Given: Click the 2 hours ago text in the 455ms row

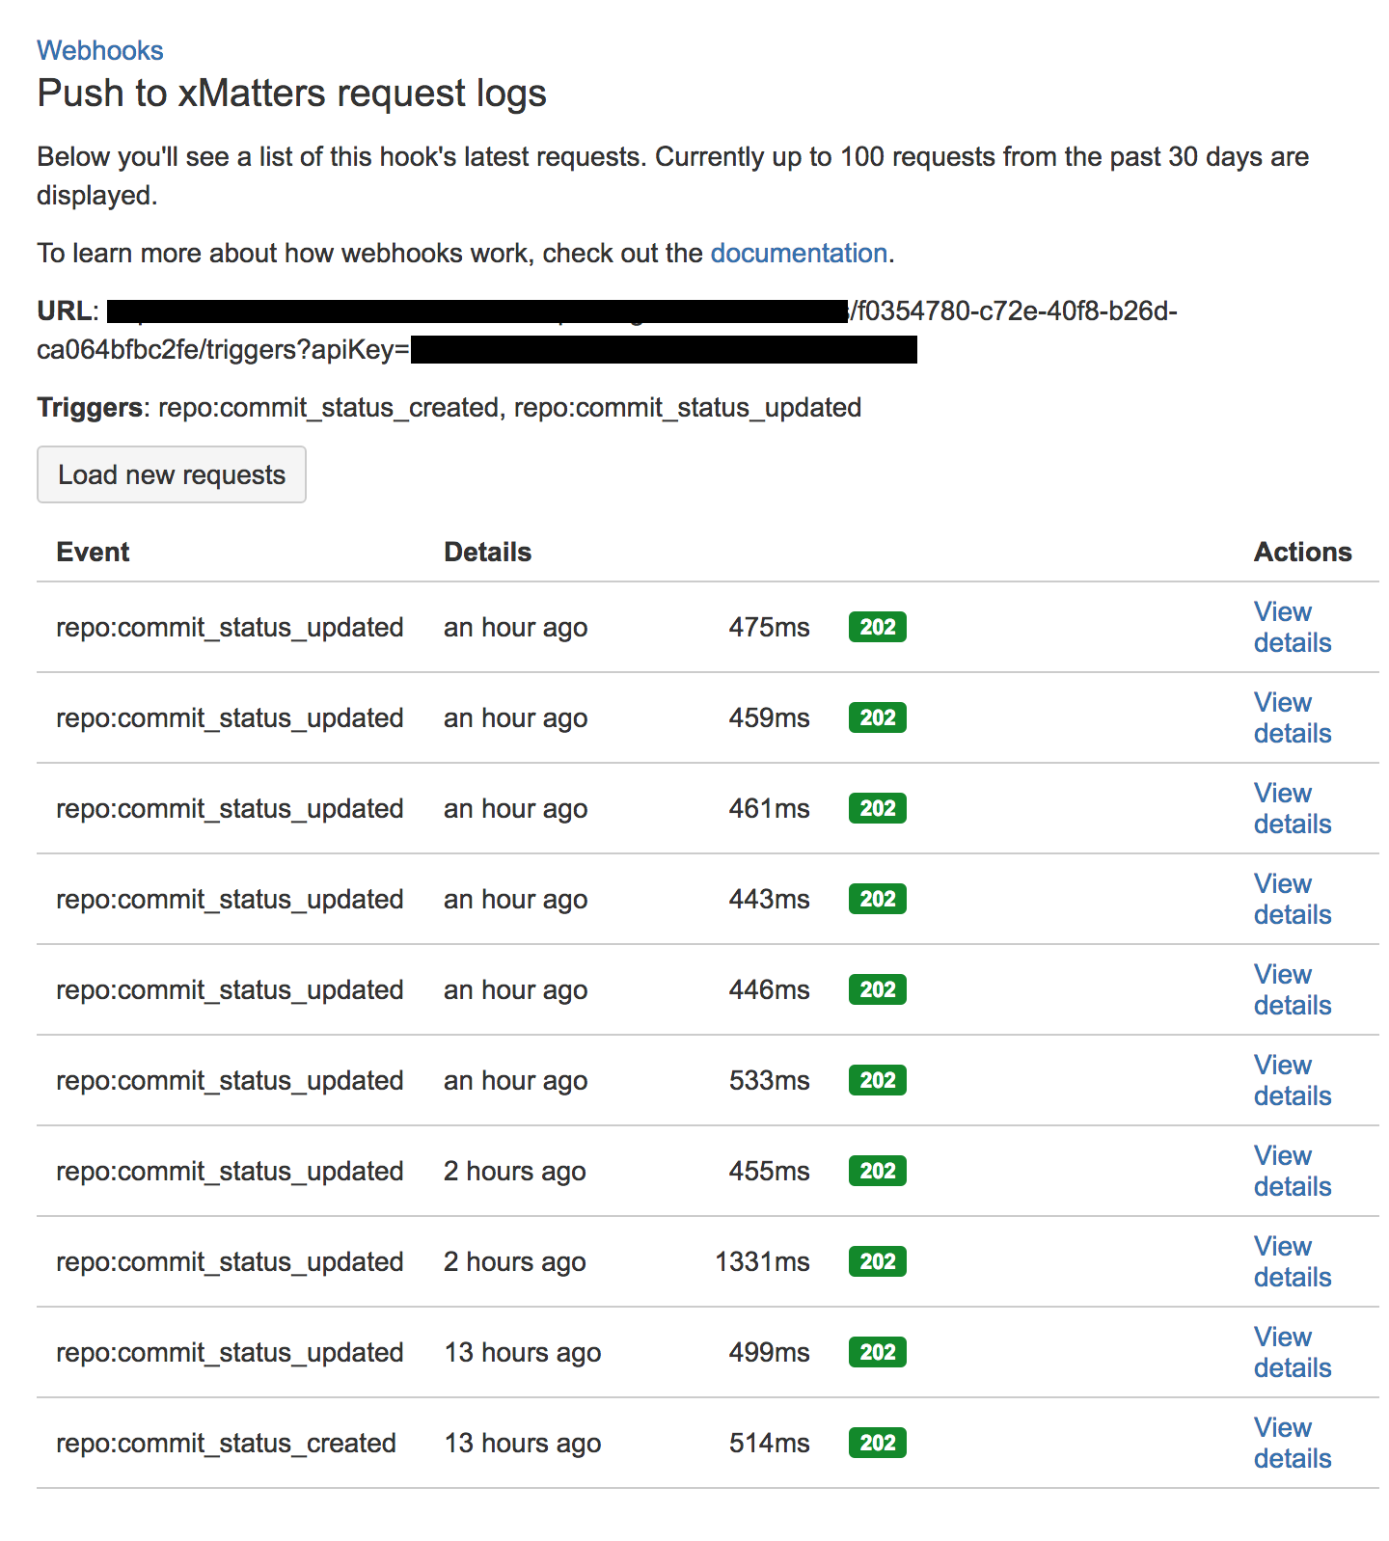Looking at the screenshot, I should coord(515,1171).
